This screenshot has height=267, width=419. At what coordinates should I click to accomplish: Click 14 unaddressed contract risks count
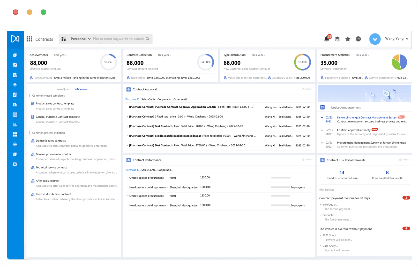(342, 172)
